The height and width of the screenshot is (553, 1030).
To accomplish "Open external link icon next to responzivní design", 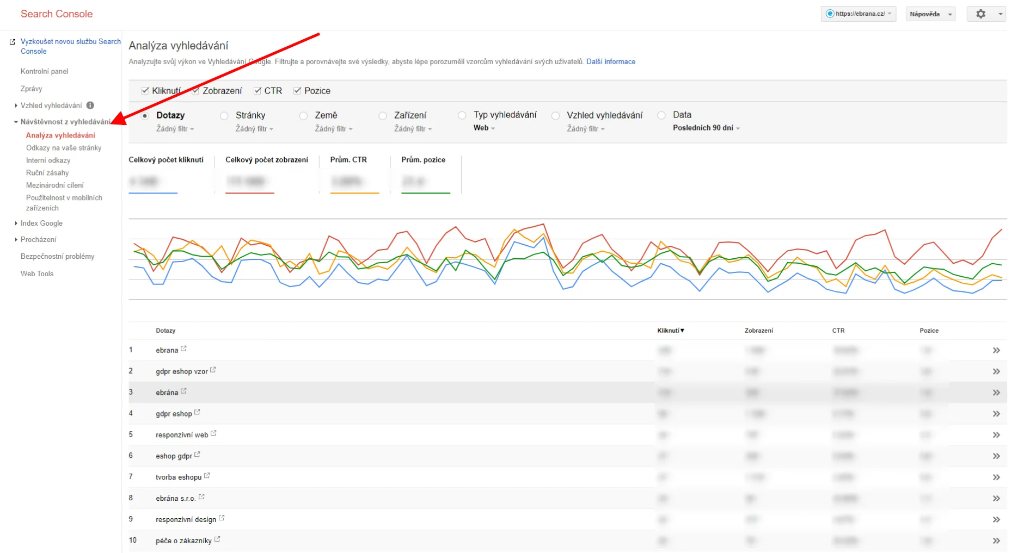I will (x=222, y=518).
